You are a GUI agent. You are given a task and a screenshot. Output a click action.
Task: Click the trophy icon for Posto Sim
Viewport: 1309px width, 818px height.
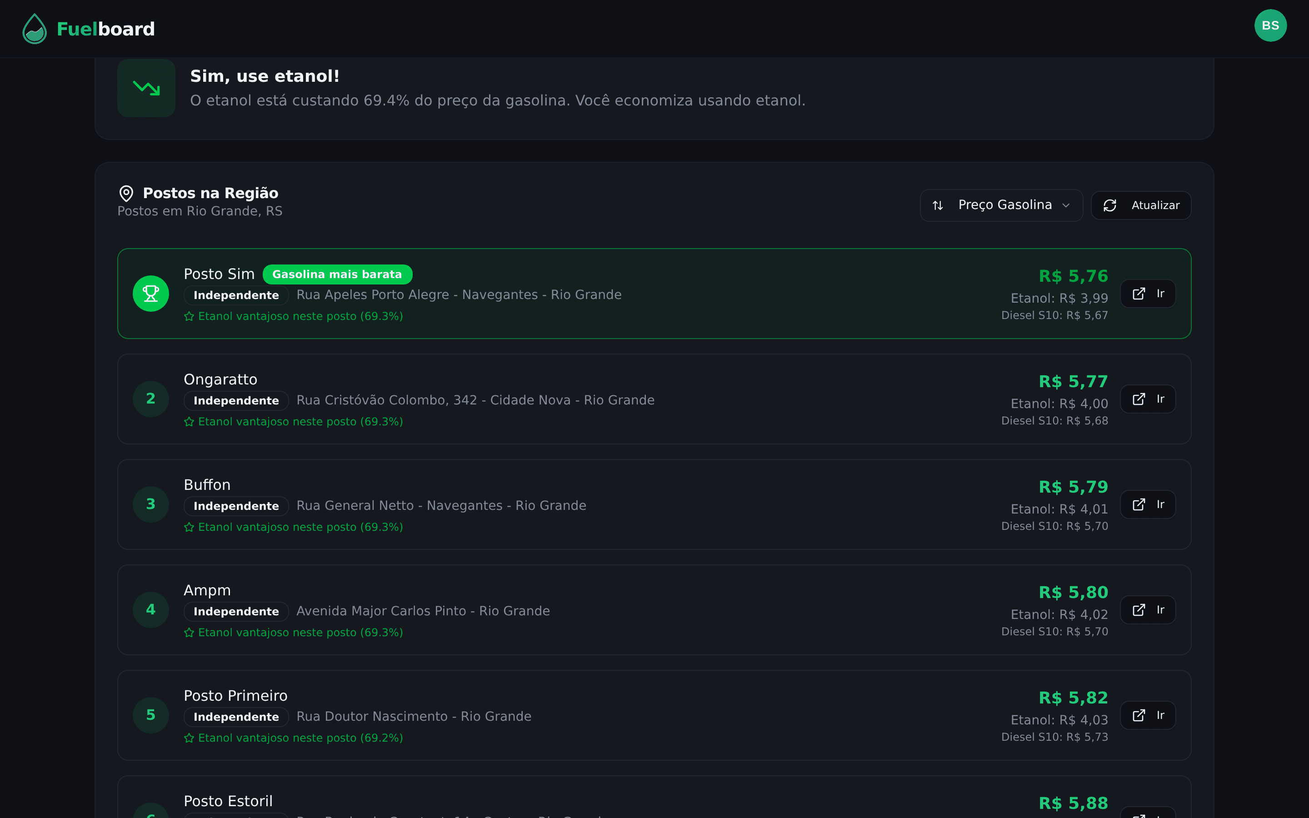coord(151,294)
